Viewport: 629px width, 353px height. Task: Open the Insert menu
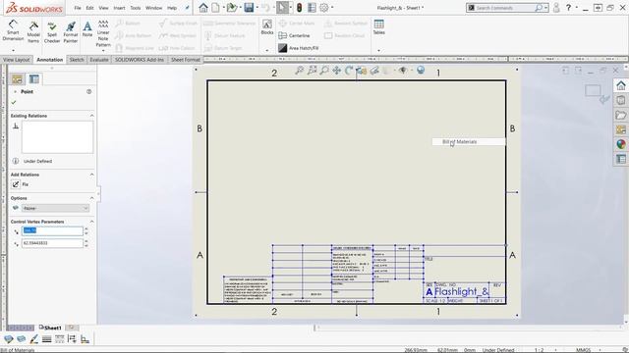119,8
